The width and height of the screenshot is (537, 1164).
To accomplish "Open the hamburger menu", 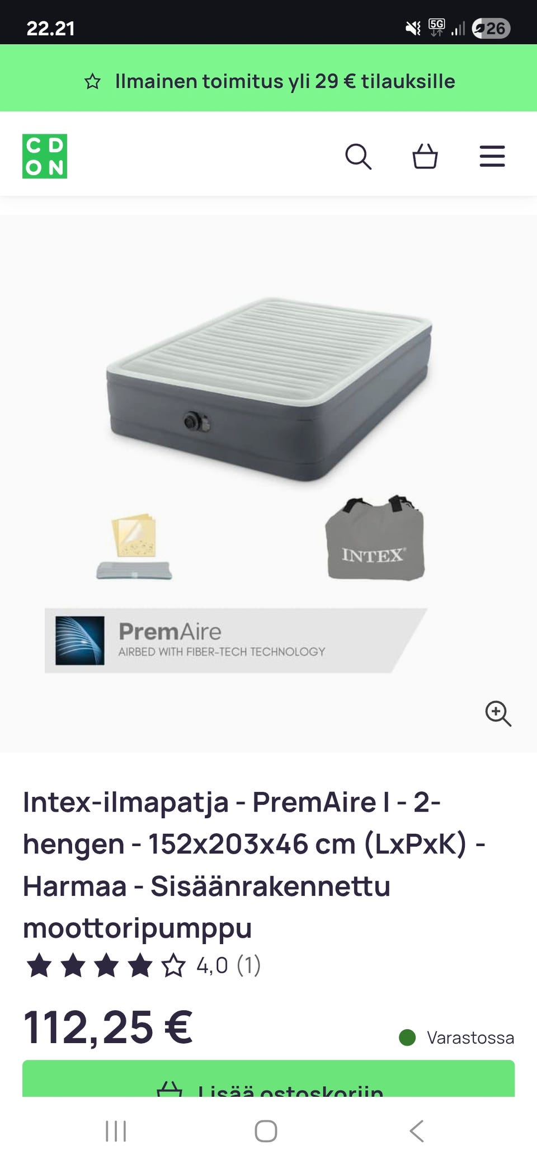I will (492, 156).
